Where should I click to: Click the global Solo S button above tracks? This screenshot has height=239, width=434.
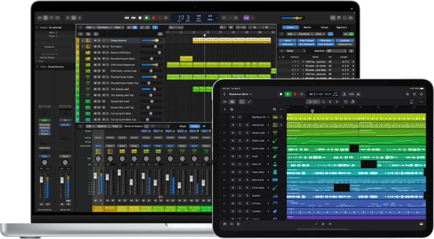96,34
